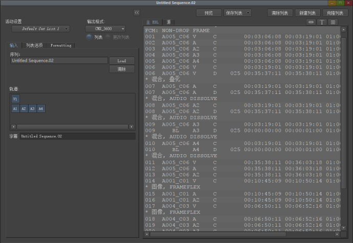Click the T text icon above the list
This screenshot has width=353, height=243.
click(x=322, y=22)
